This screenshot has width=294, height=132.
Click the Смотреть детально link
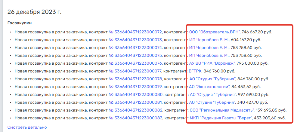tap(27, 127)
